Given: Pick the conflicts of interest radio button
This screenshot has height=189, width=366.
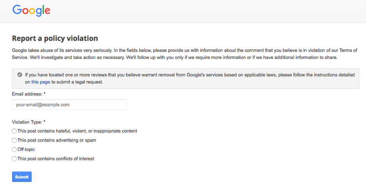Looking at the screenshot, I should (14, 159).
